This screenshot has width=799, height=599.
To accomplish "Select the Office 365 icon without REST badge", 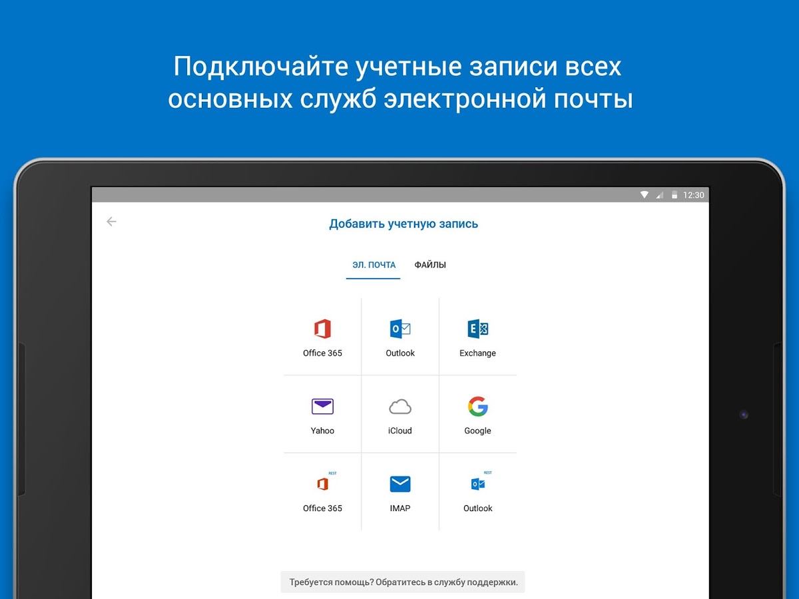I will click(x=322, y=329).
